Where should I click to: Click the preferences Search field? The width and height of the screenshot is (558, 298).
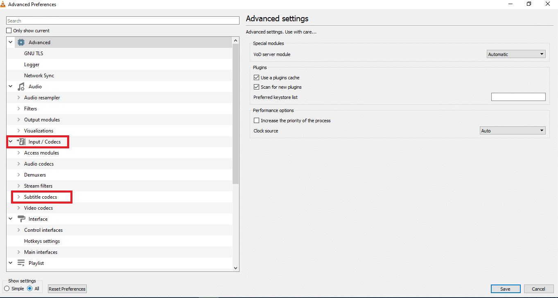click(123, 20)
